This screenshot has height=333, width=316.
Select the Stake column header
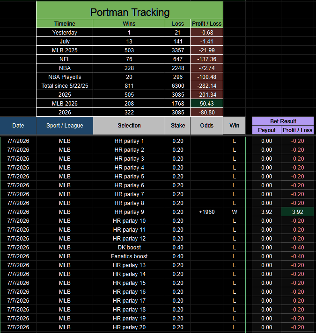click(178, 126)
